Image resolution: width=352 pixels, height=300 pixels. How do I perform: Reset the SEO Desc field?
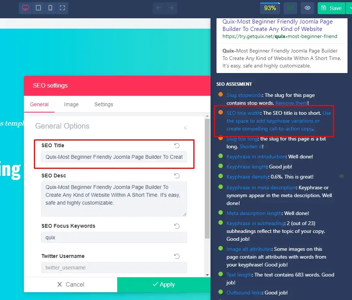pos(177,176)
